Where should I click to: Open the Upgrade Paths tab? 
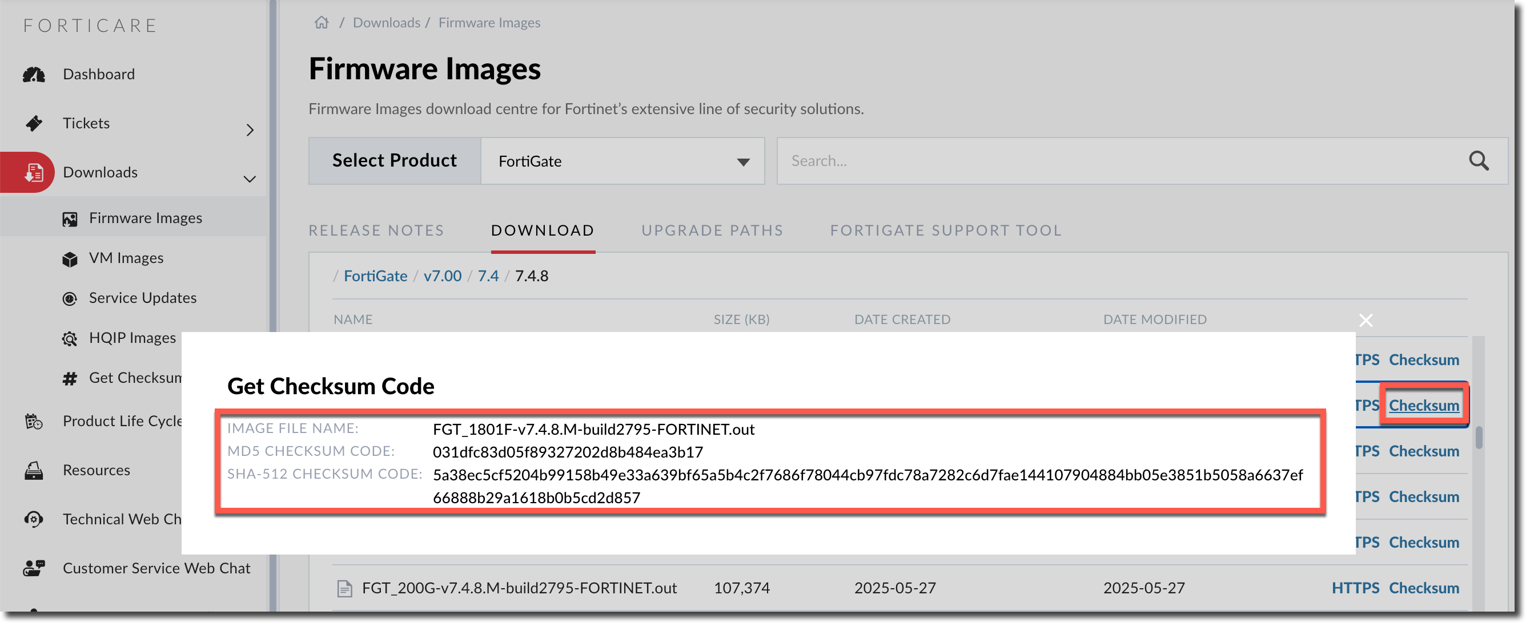tap(712, 230)
